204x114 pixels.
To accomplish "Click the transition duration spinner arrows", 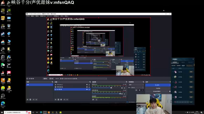I will point(143,87).
